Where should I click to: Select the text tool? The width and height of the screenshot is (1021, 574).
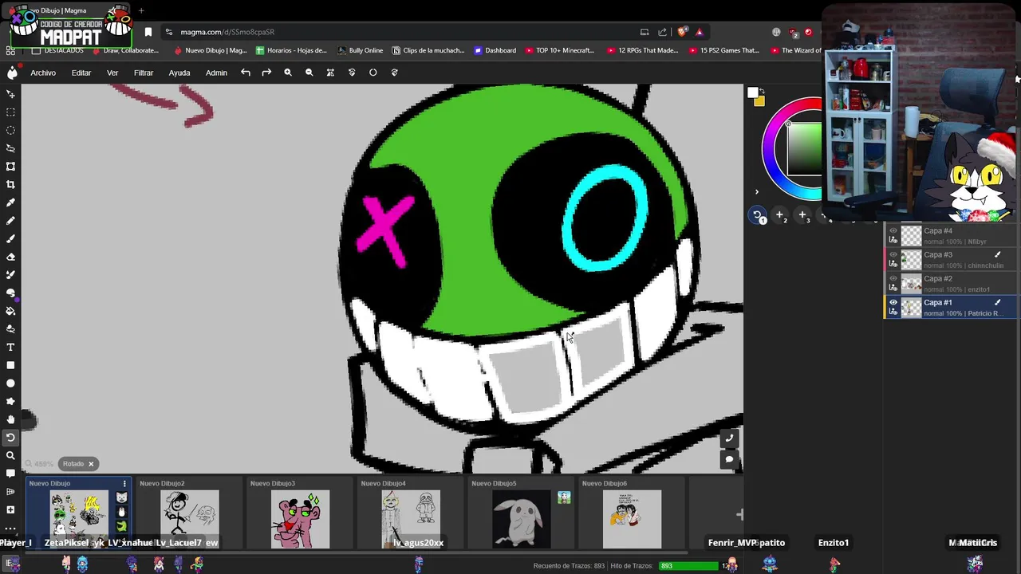click(x=10, y=348)
